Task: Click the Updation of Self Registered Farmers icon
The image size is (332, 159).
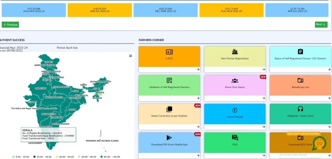Action: [x=169, y=80]
